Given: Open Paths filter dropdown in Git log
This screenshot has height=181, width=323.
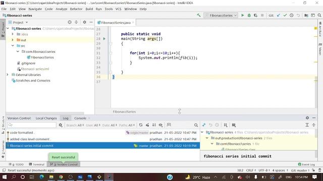Looking at the screenshot, I should pyautogui.click(x=127, y=125).
